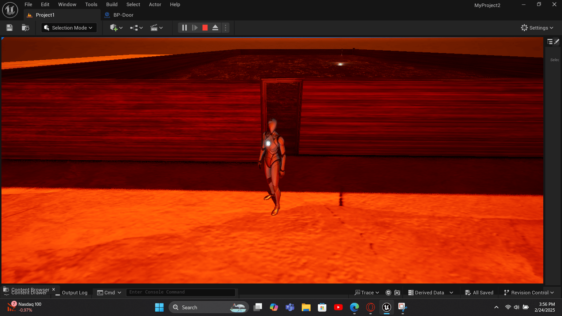
Task: Click the taskbar Search box
Action: click(209, 307)
